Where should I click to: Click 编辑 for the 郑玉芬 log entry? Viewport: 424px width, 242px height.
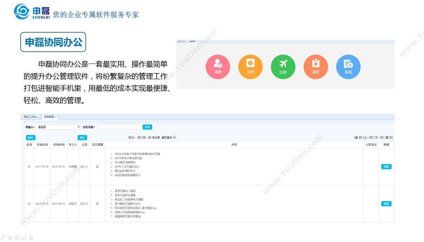[x=386, y=204]
